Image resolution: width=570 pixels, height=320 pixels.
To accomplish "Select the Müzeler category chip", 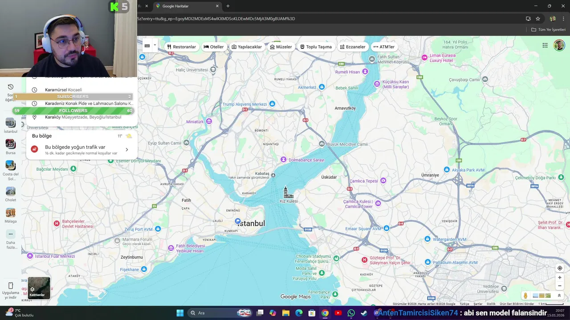I will pyautogui.click(x=281, y=47).
